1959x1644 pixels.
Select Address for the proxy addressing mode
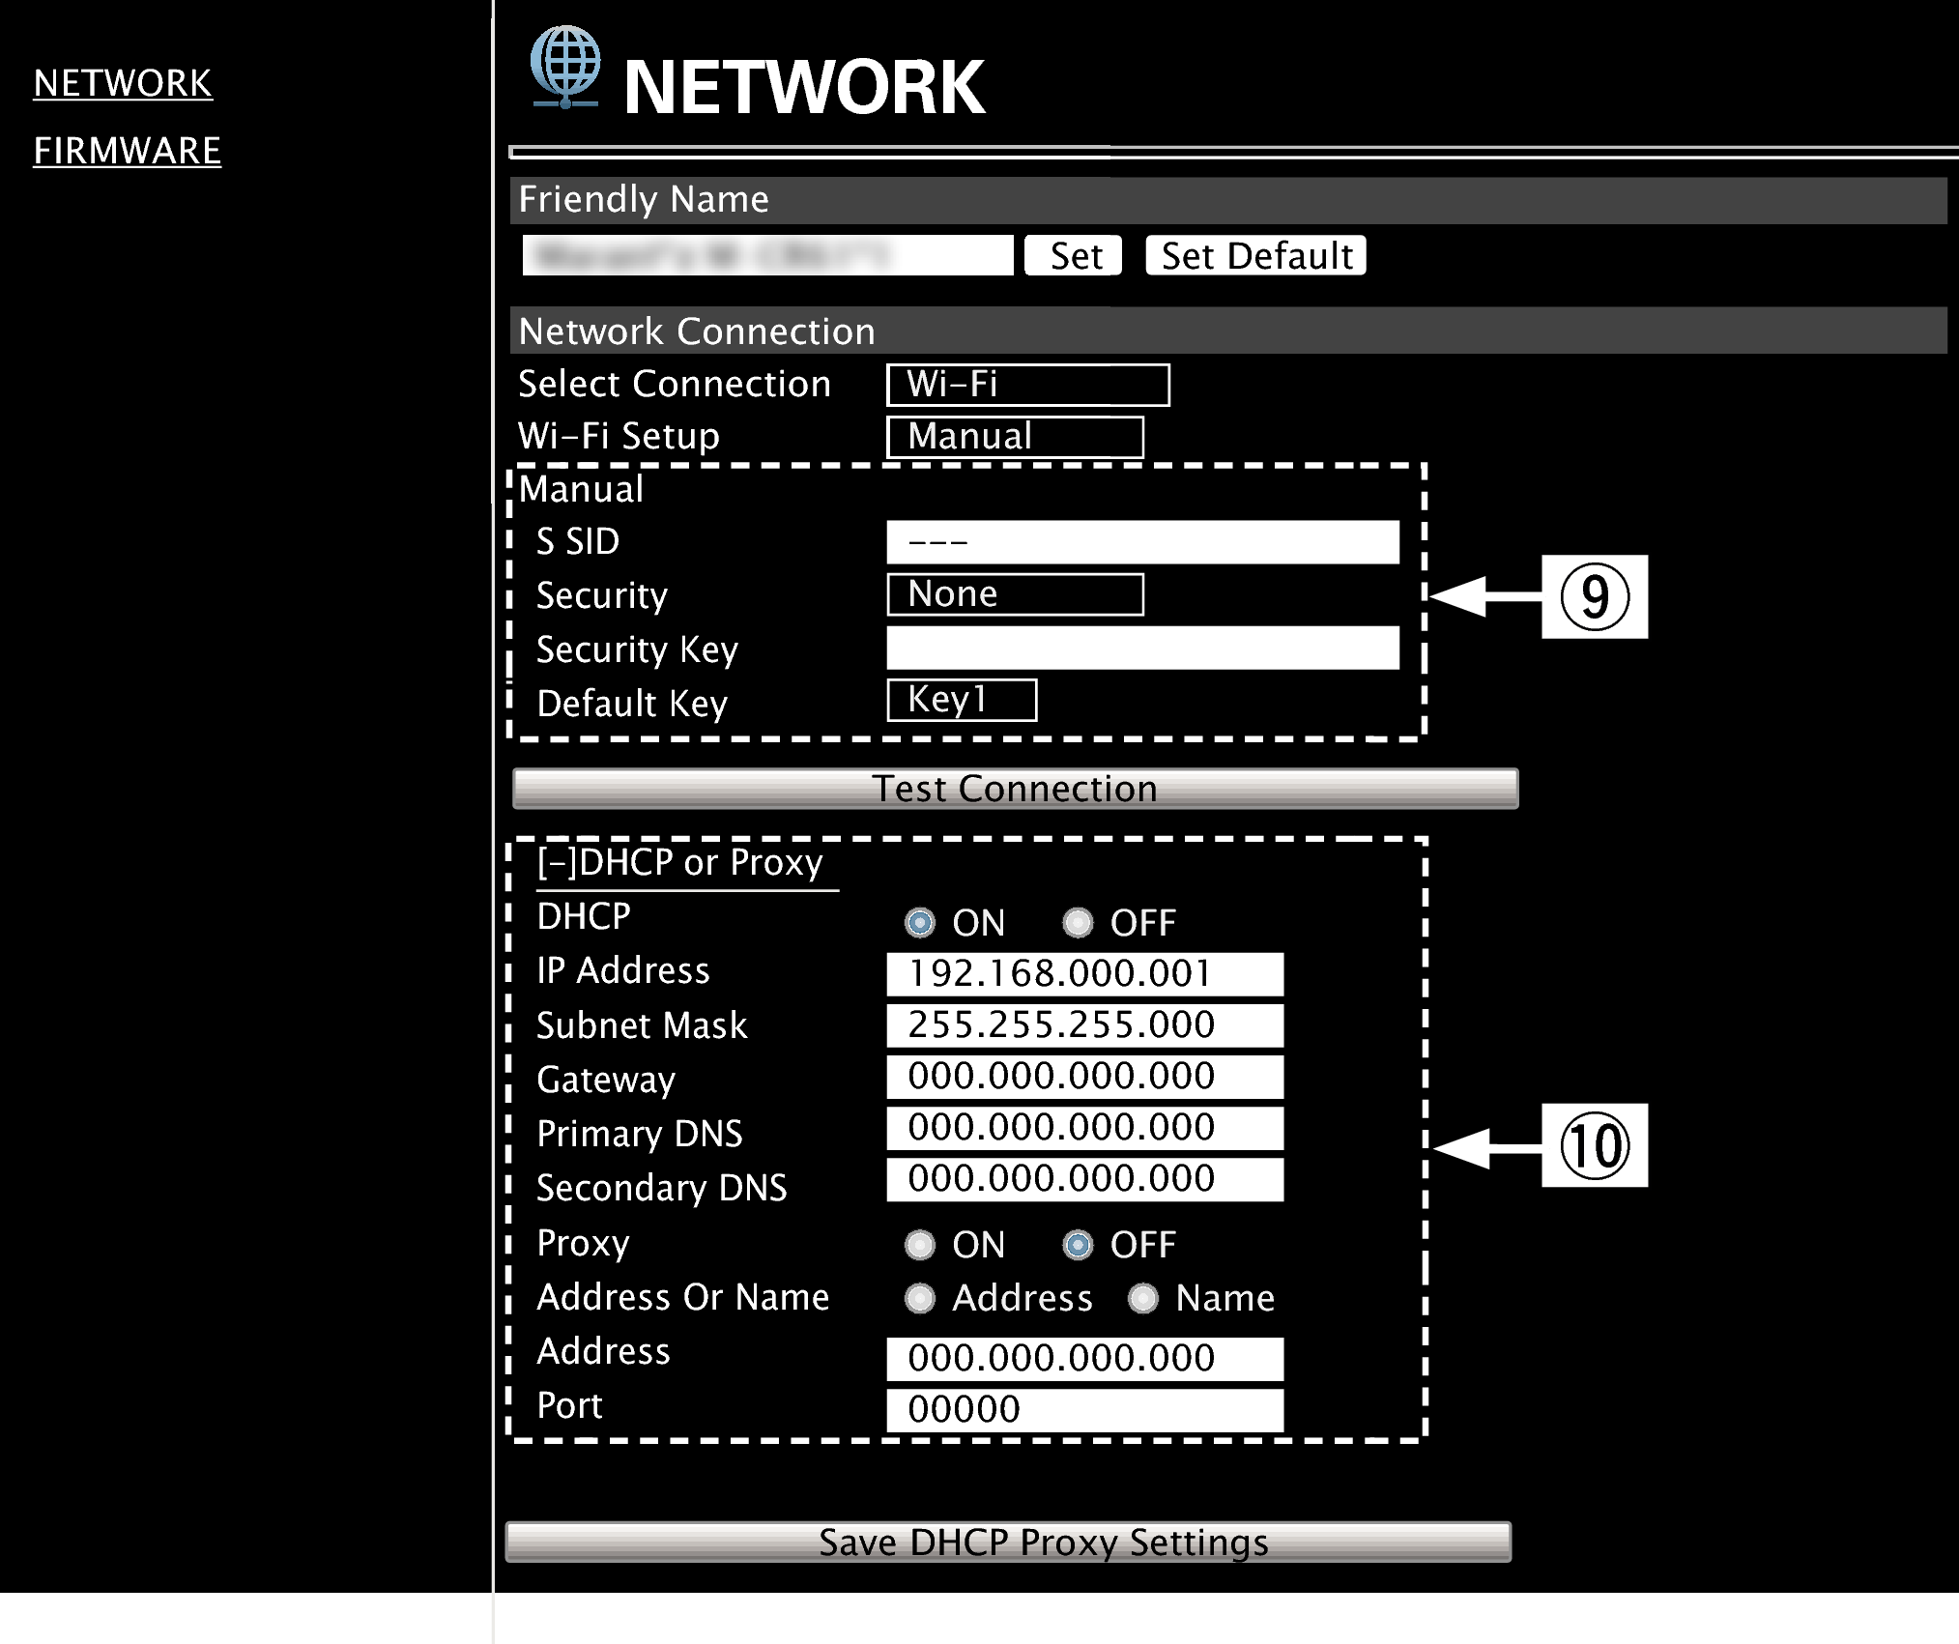919,1299
